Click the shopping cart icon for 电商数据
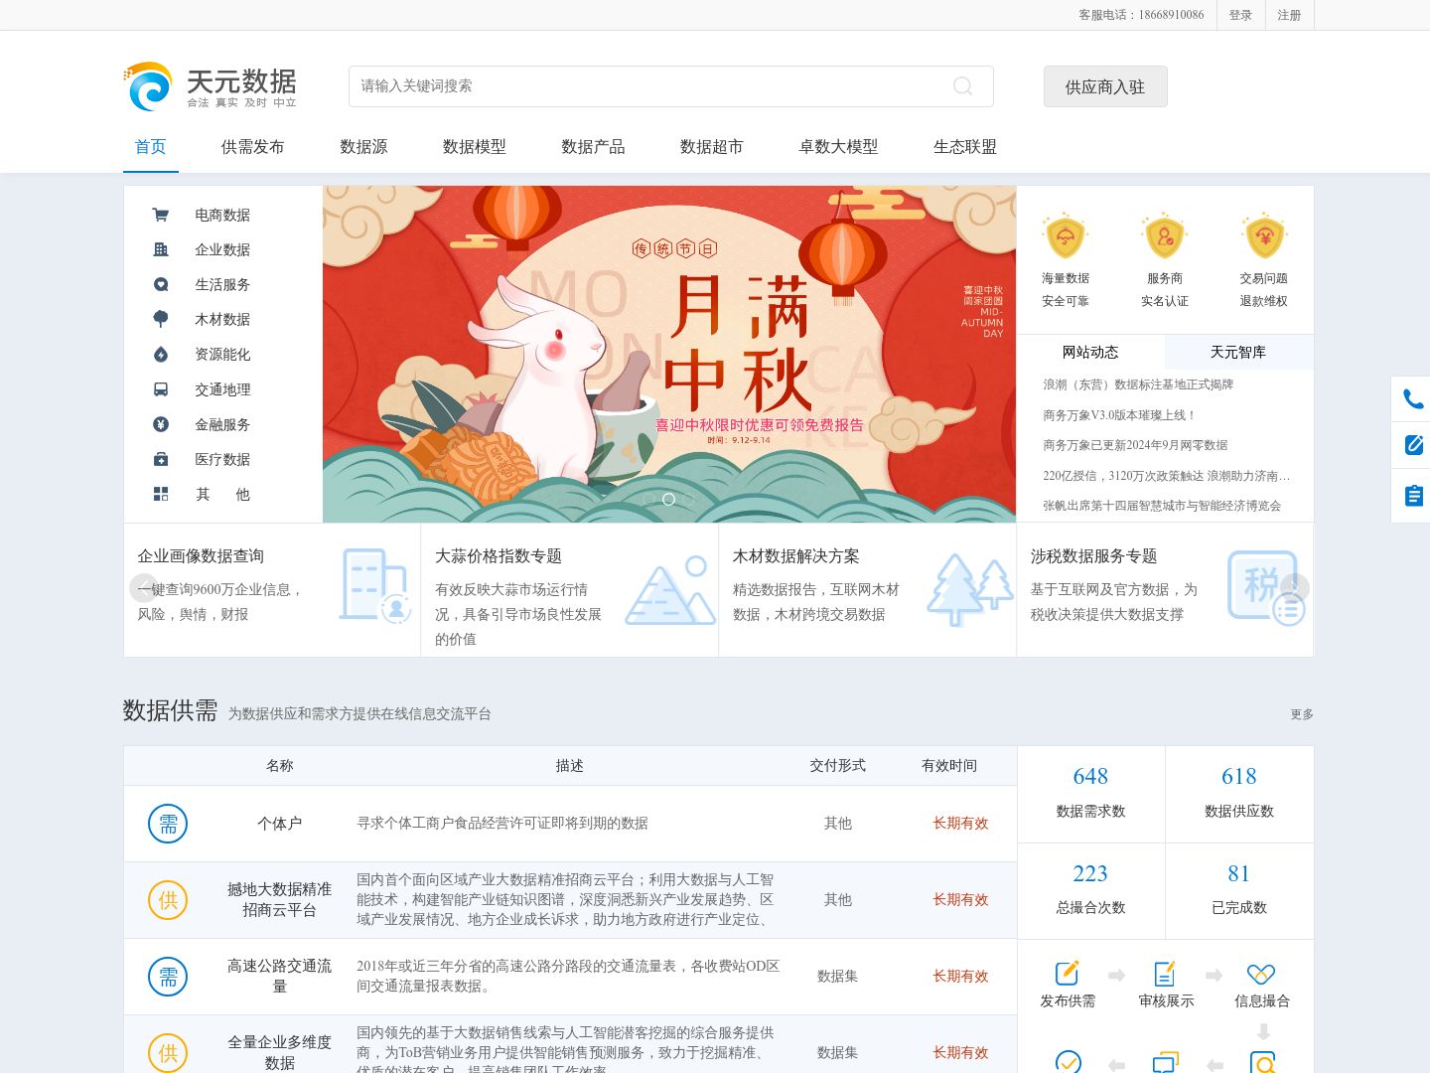The width and height of the screenshot is (1430, 1073). [161, 215]
